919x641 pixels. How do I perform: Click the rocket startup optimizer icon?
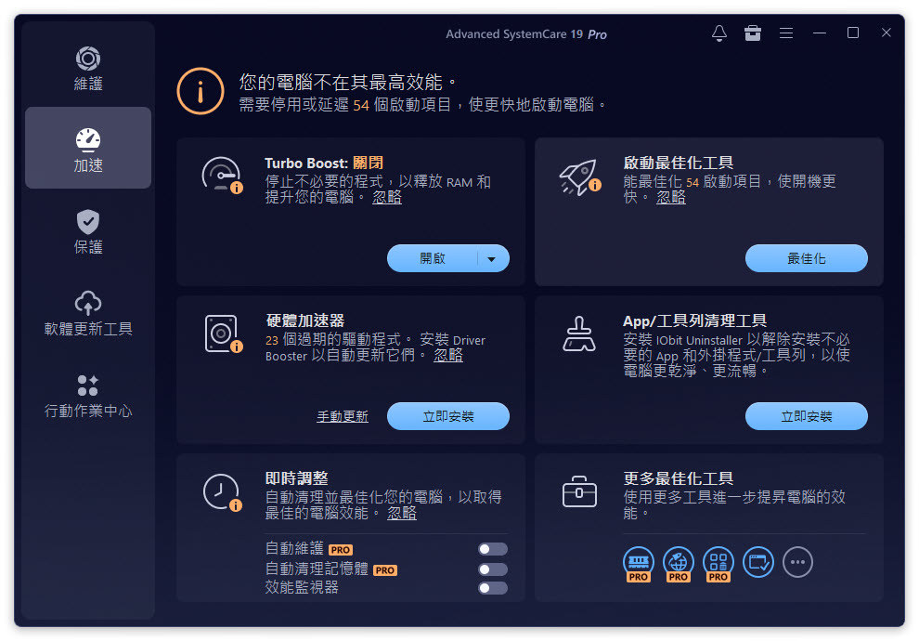[x=579, y=177]
